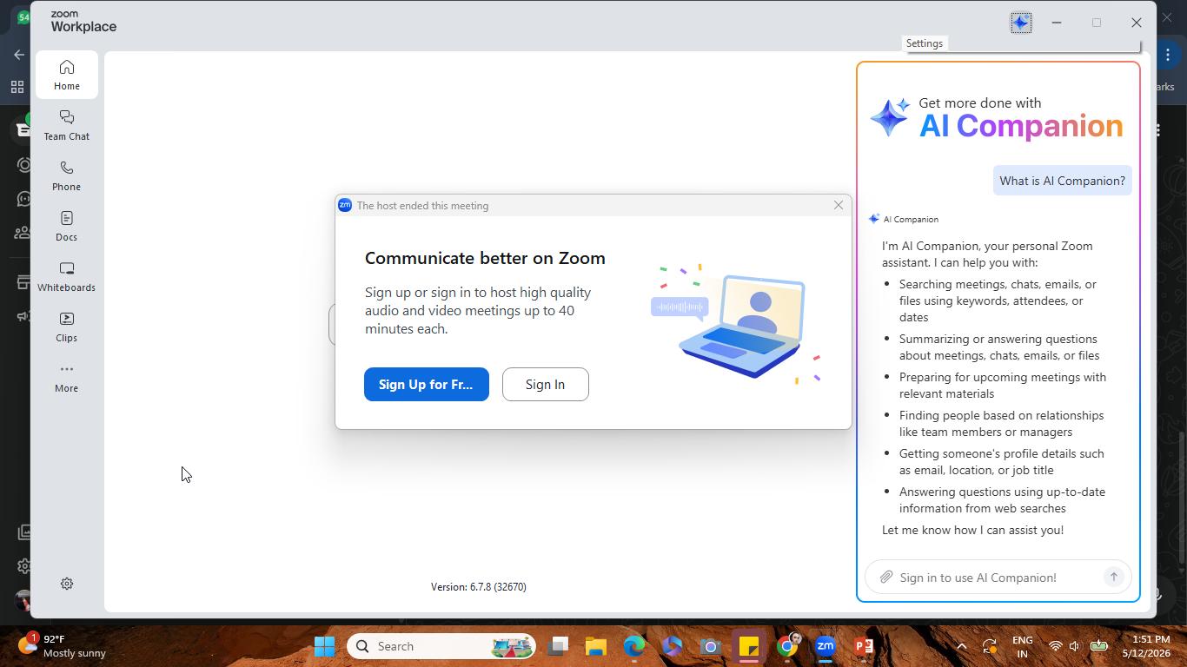Click the Sign In button

point(546,384)
